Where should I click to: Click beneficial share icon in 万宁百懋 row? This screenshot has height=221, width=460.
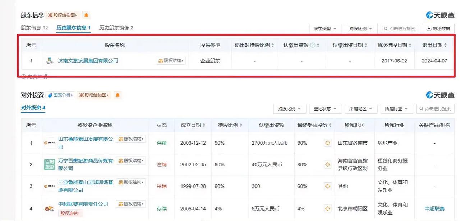tap(327, 164)
